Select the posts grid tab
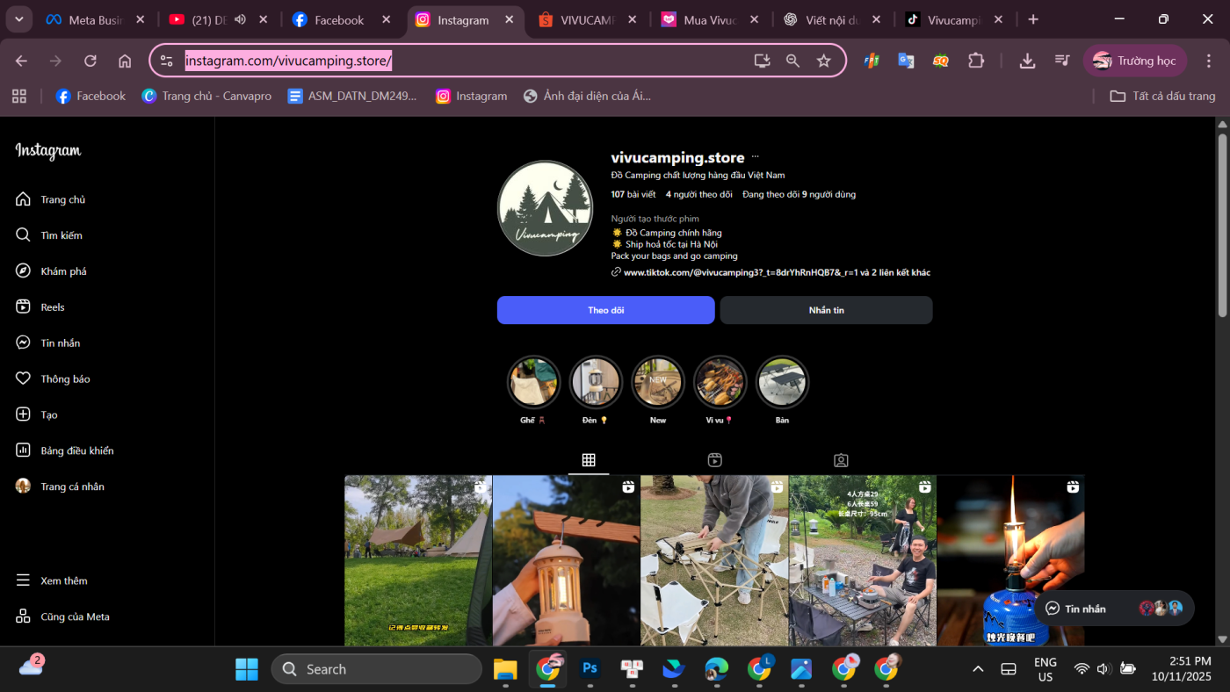Screen dimensions: 1230x692 (589, 460)
